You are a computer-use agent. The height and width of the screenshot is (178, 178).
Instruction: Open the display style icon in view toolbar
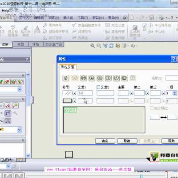(x=125, y=46)
